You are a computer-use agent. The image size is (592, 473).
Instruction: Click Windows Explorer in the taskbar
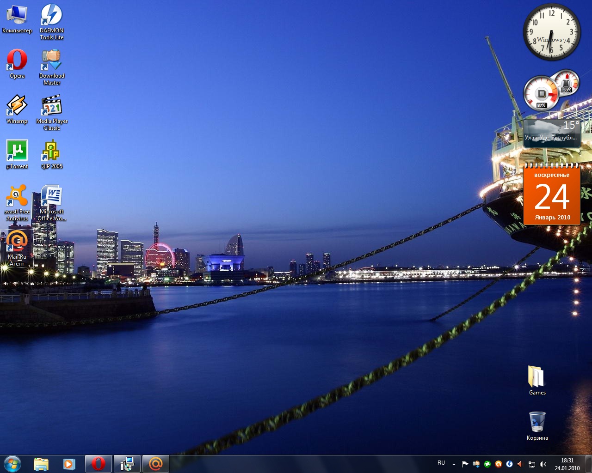pyautogui.click(x=41, y=464)
